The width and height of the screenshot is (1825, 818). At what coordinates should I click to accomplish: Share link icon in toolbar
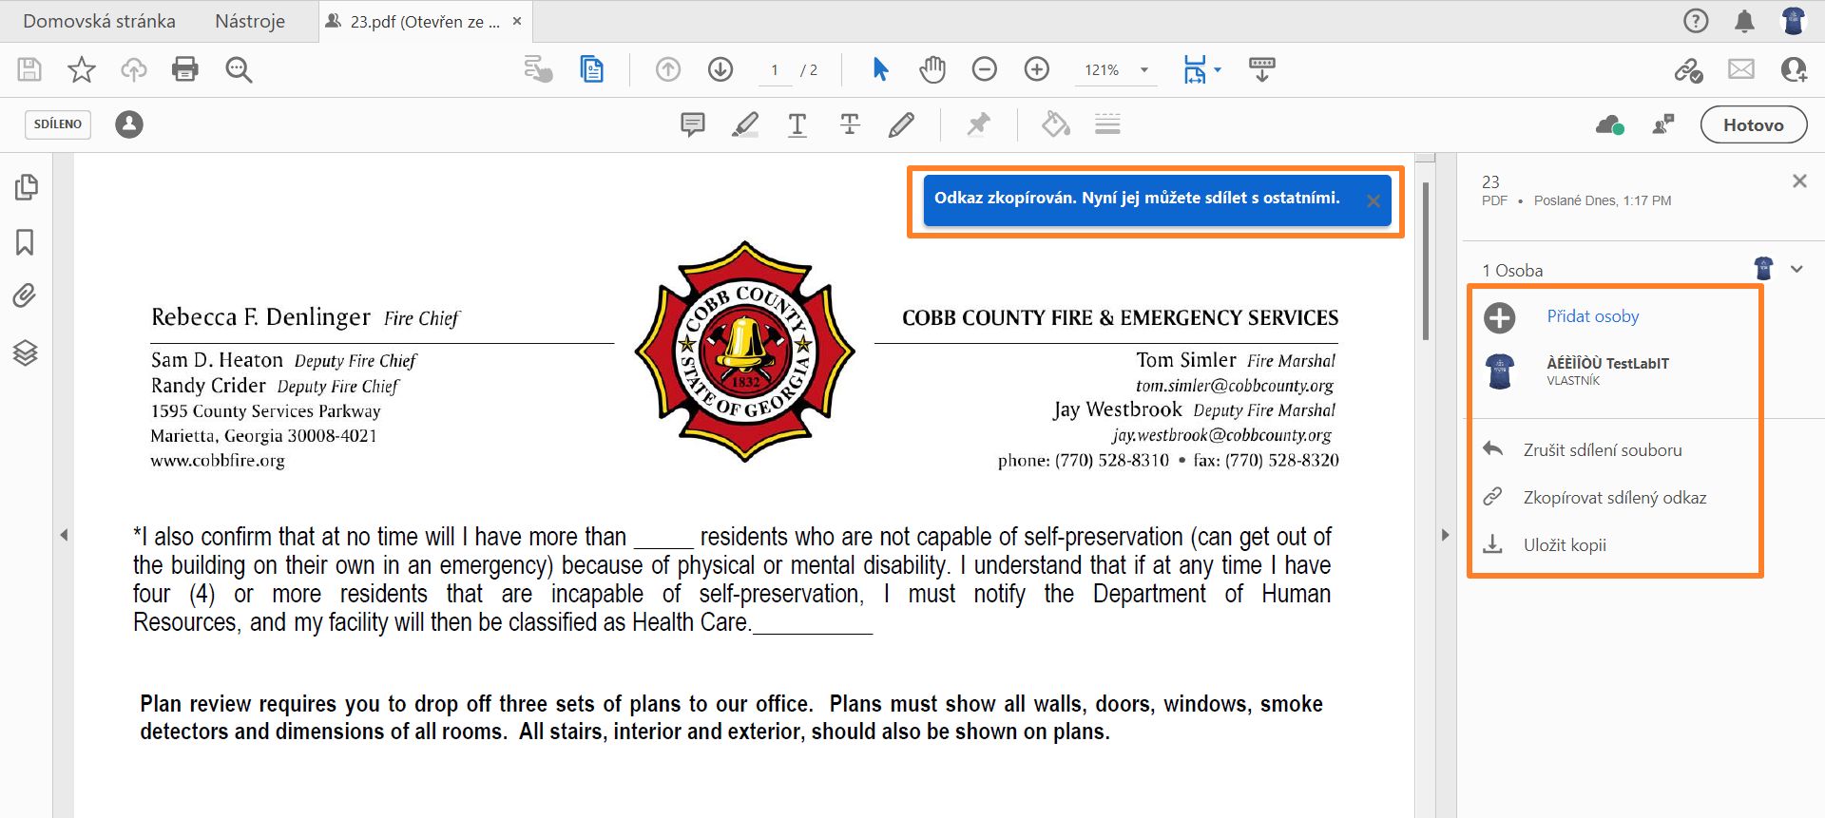coord(1688,69)
